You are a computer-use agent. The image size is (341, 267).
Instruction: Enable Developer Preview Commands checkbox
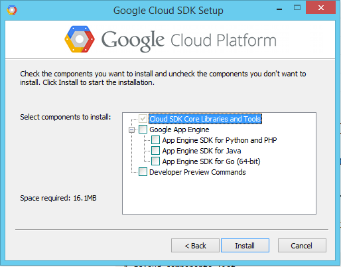[143, 172]
